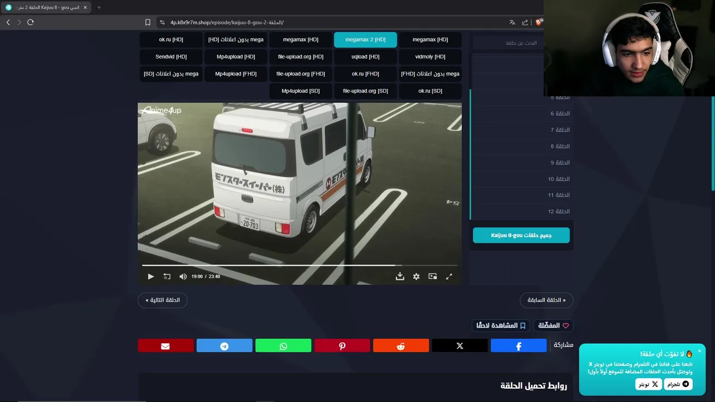Select mega بدون اعلانات [HD] server

236,40
